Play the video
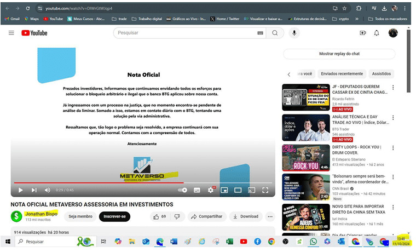416x252 pixels. [x=20, y=190]
